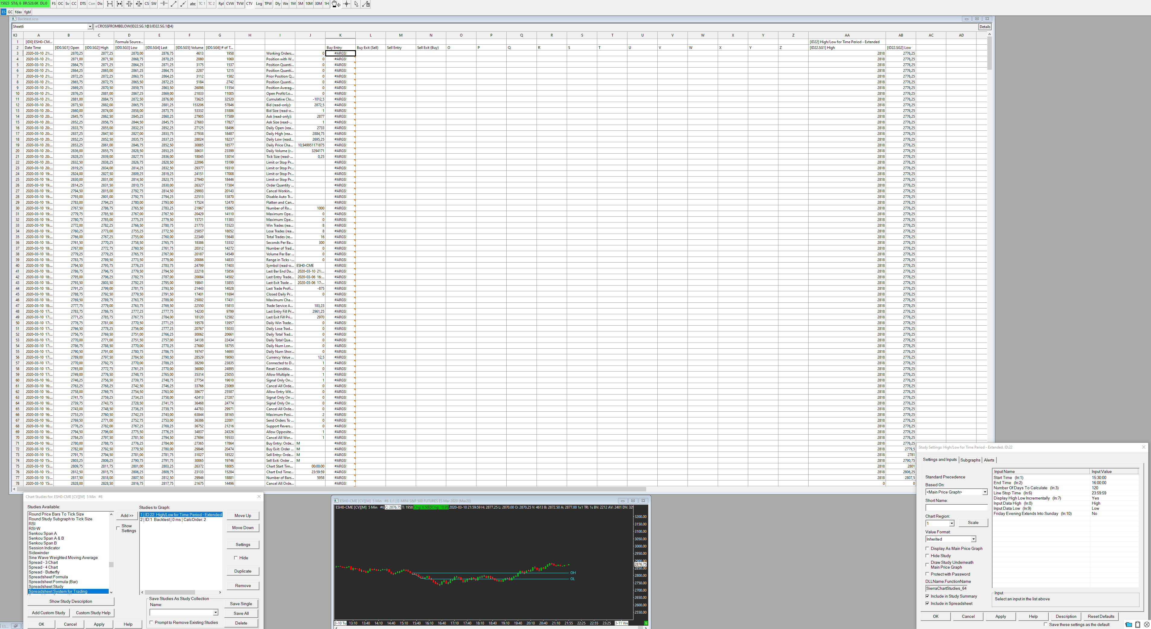Click the Rpl replay toolbar button
The image size is (1151, 629).
tap(221, 4)
